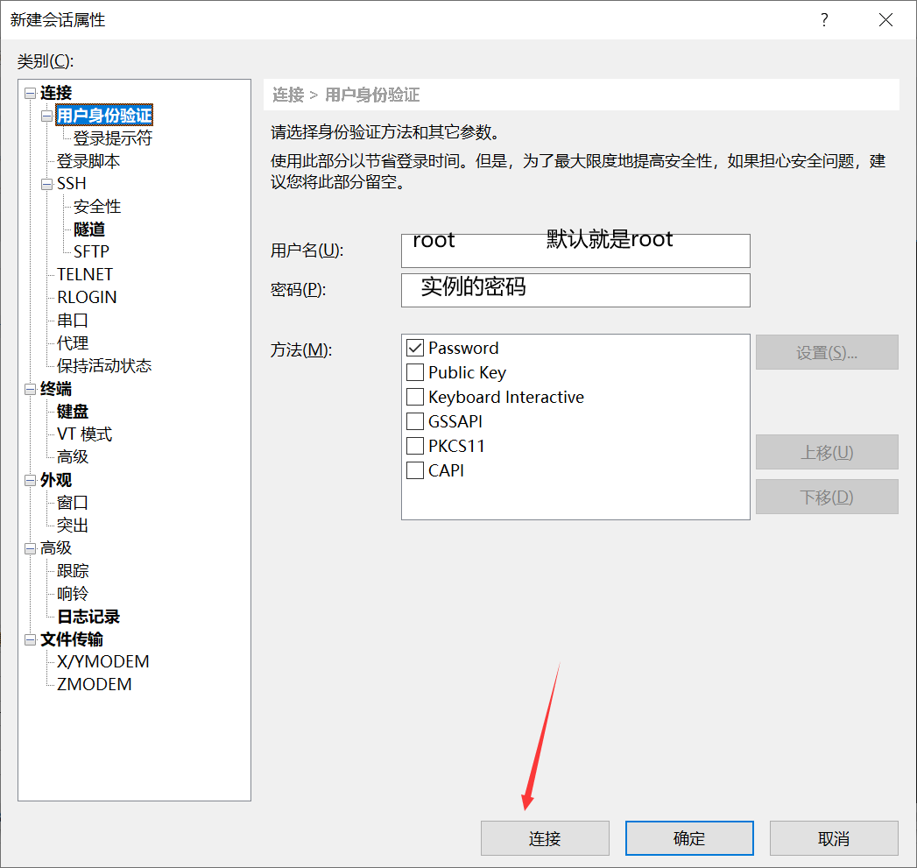Collapse the 外观 tree node
The image size is (917, 868).
coord(31,481)
